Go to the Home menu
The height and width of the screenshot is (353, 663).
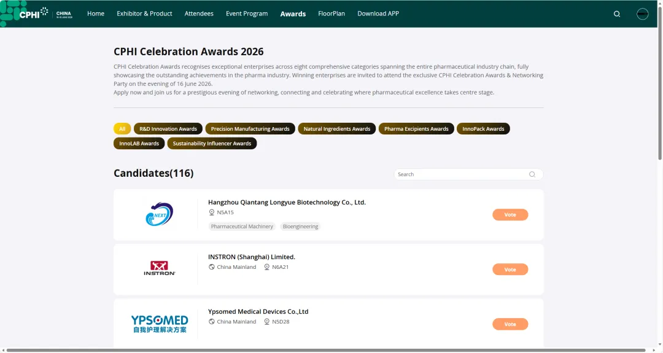96,14
